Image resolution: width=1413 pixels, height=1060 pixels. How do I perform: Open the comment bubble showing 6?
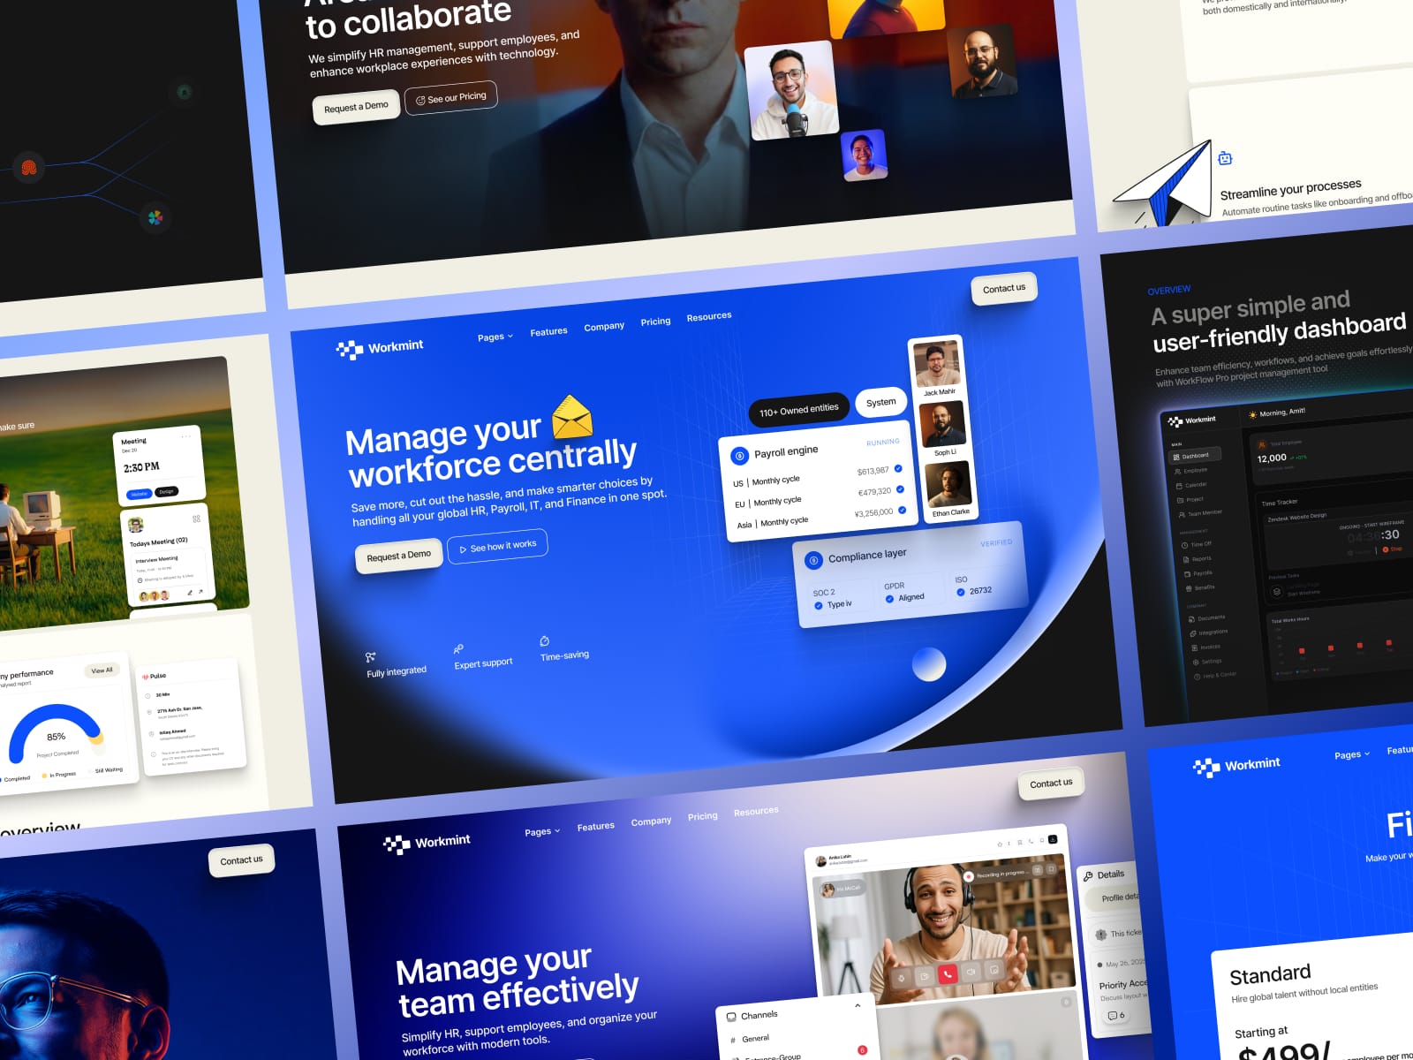pyautogui.click(x=1115, y=1016)
